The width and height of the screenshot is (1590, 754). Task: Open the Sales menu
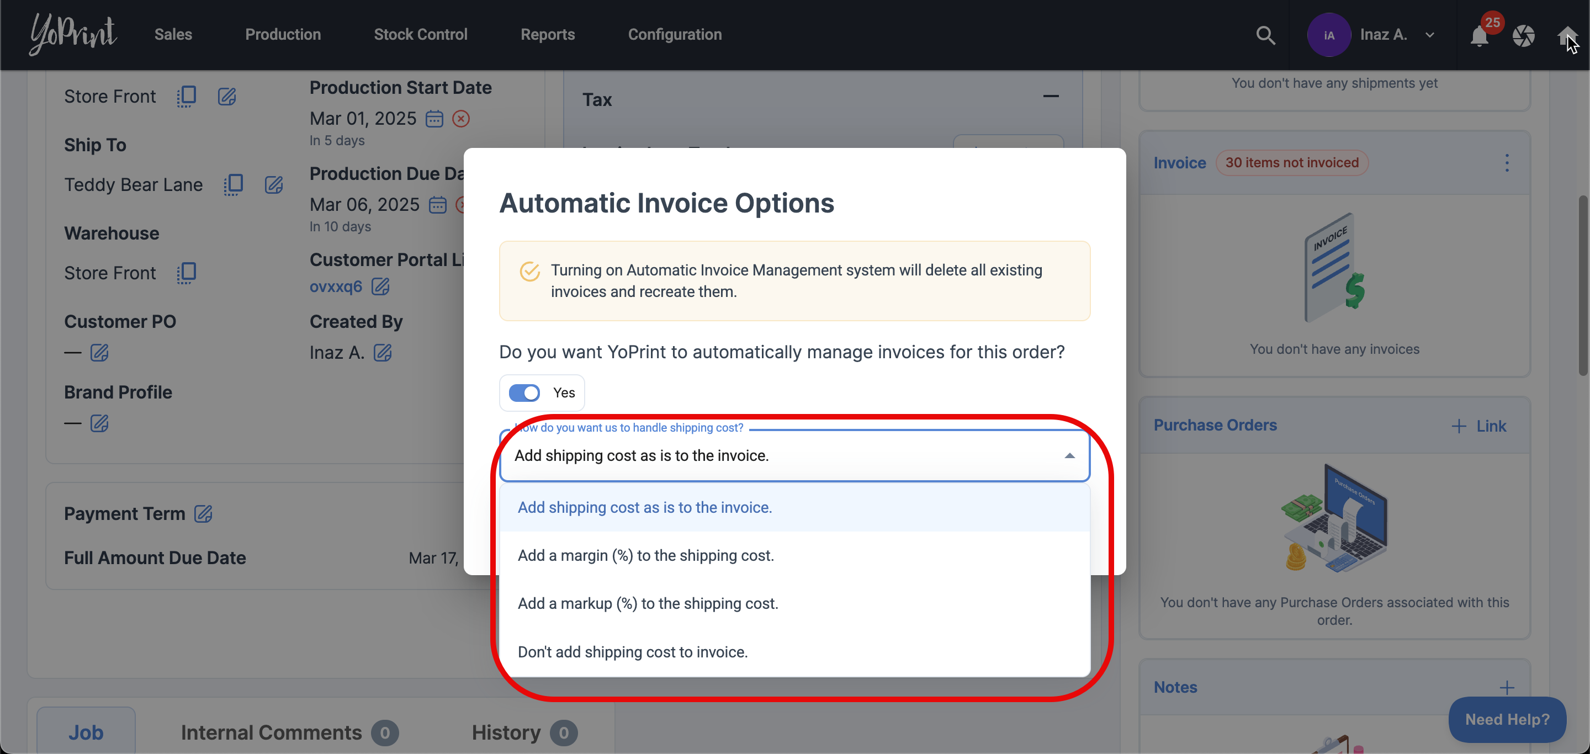pos(173,35)
